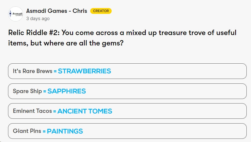Click the blue diamond emblem in the avatar

(x=10, y=13)
